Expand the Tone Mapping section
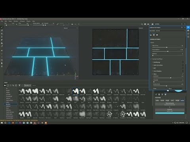Viewport: 190px width, 142px height. [153, 71]
